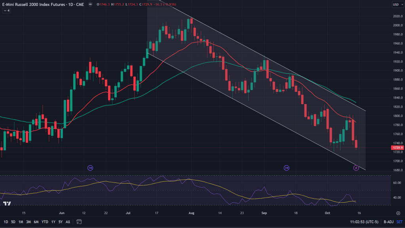
Task: Select the 6M time range
Action: pyautogui.click(x=36, y=222)
